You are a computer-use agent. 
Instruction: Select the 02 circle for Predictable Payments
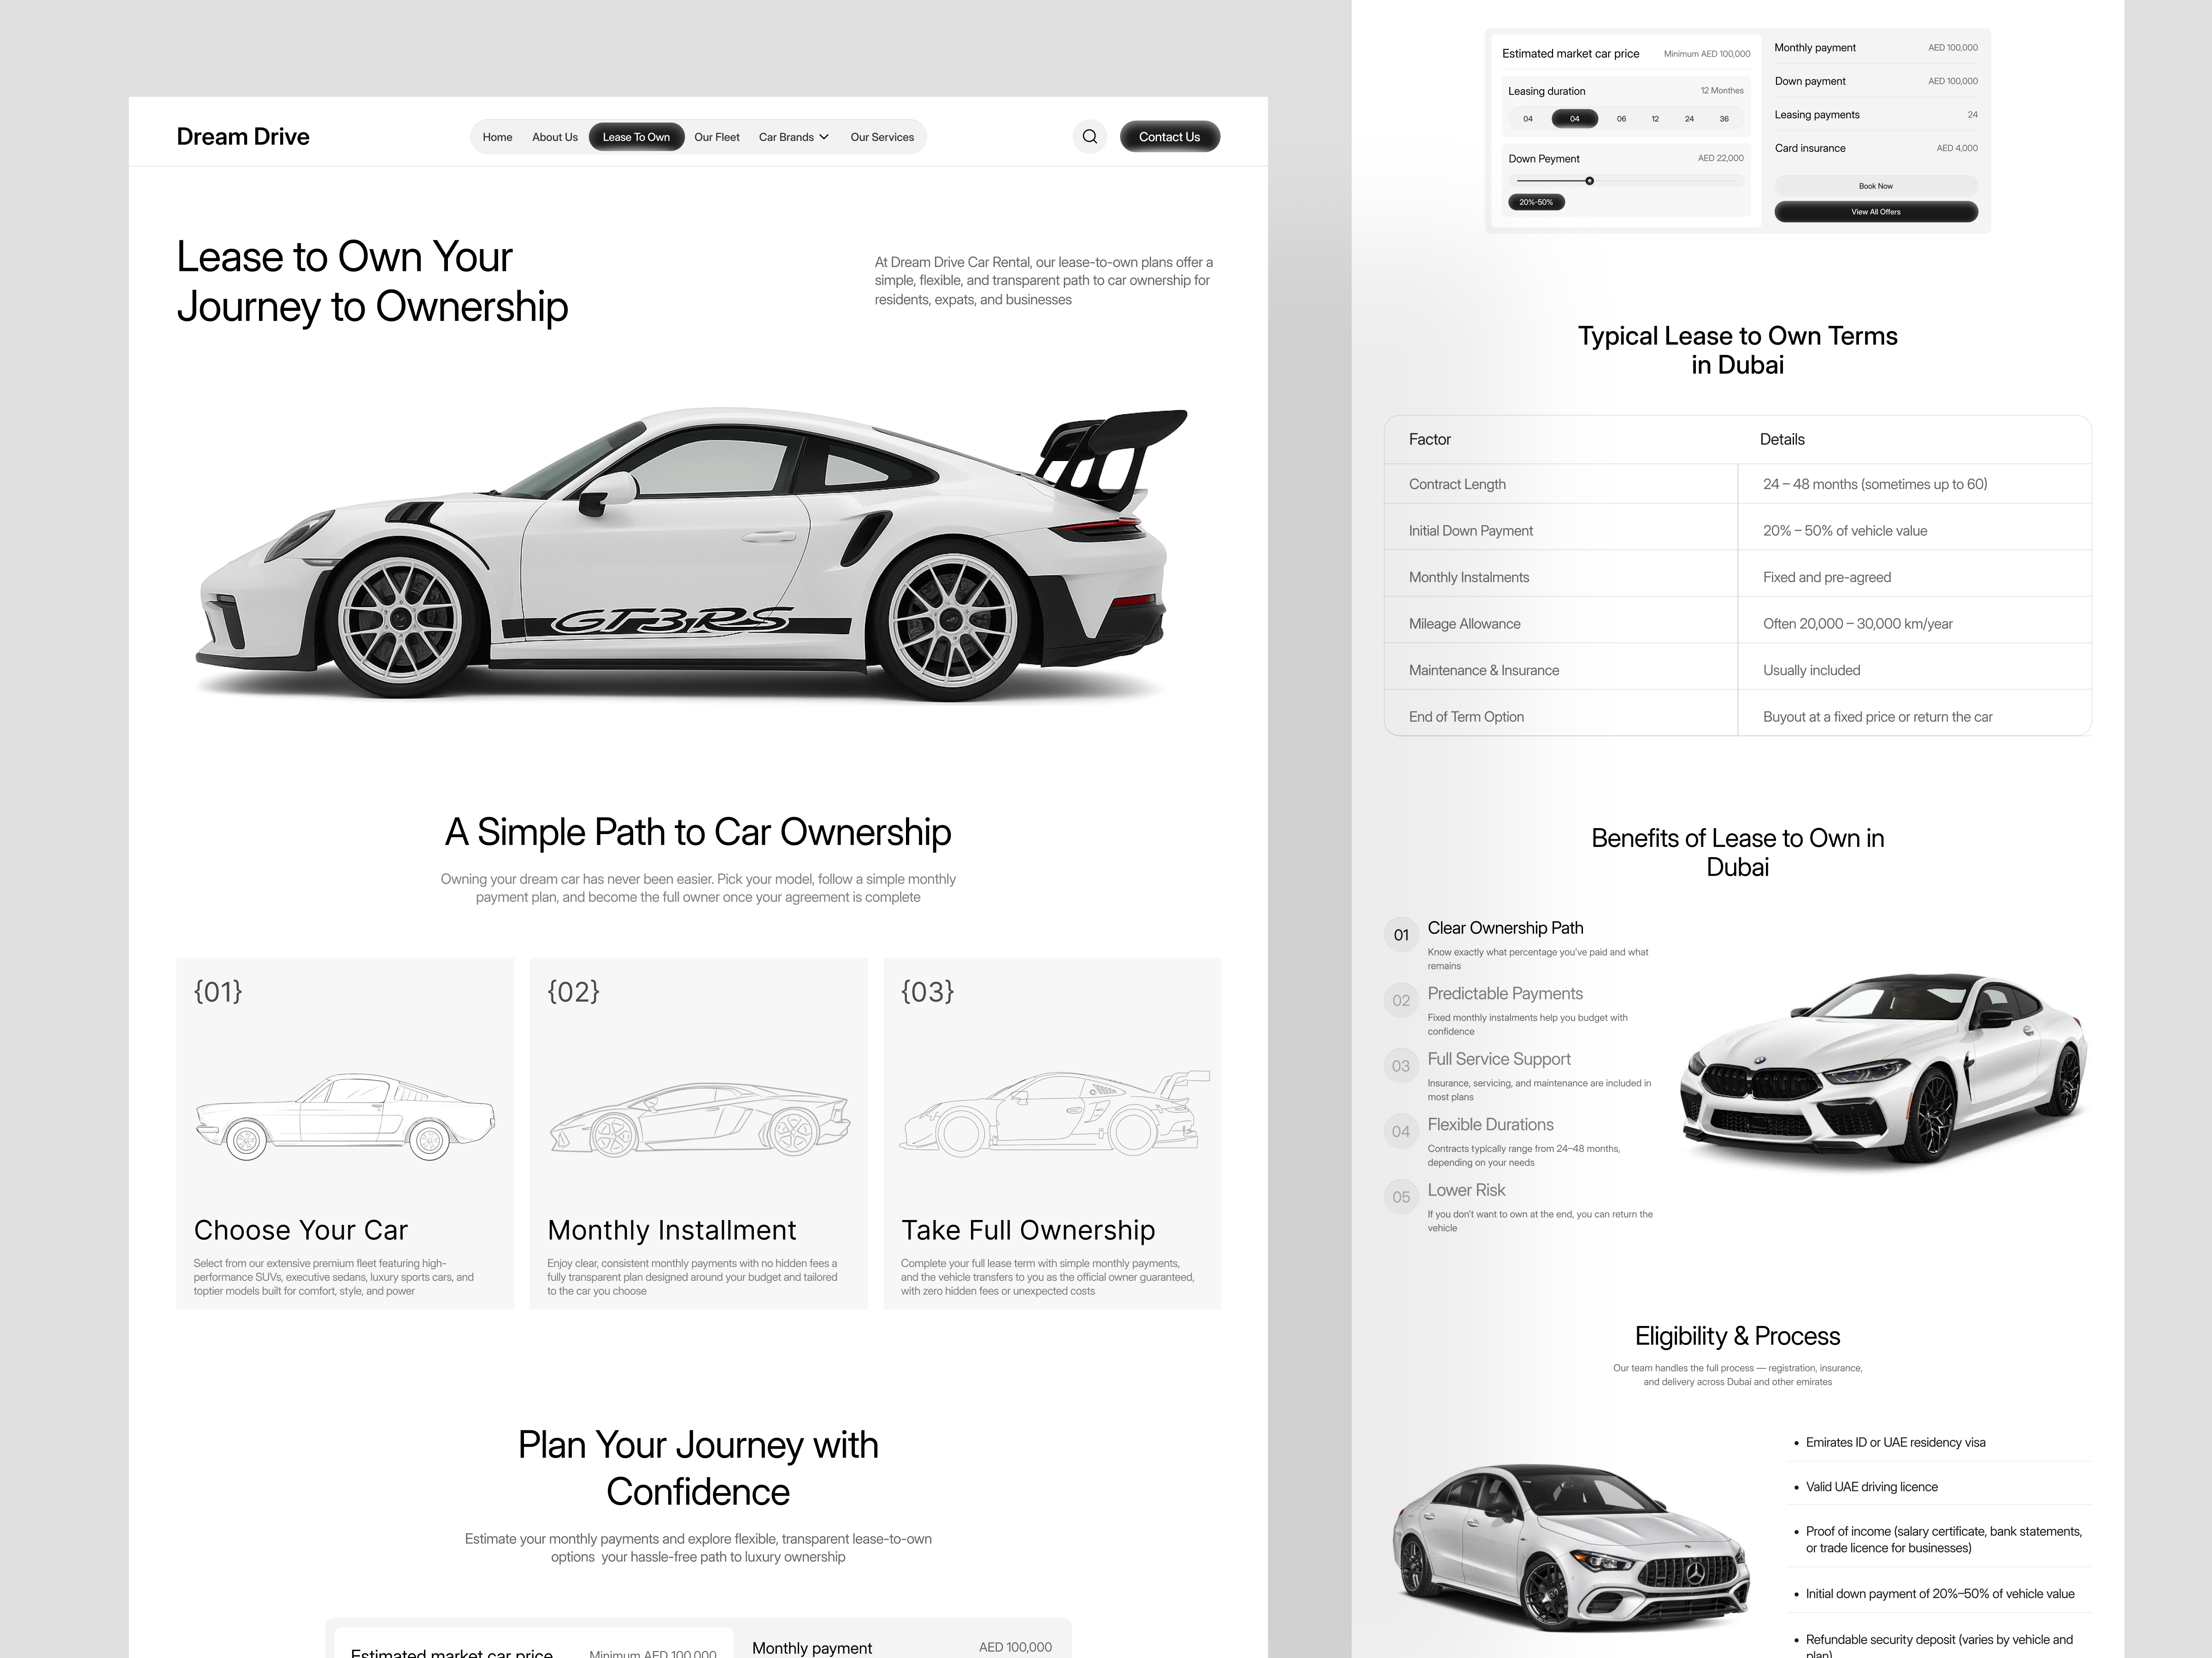[x=1401, y=1000]
